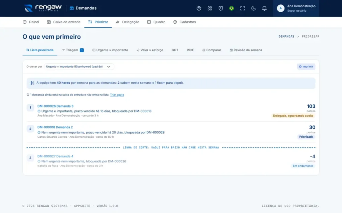Open Urgente × importante subtab
Screen dimensions: 342x213
tap(110, 50)
